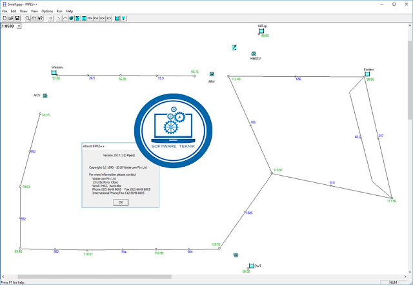Viewport: 413px width, 285px height.
Task: Click node labeled 69.15
Action: pos(40,114)
